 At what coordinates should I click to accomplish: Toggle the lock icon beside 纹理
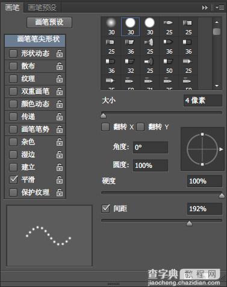[60, 79]
